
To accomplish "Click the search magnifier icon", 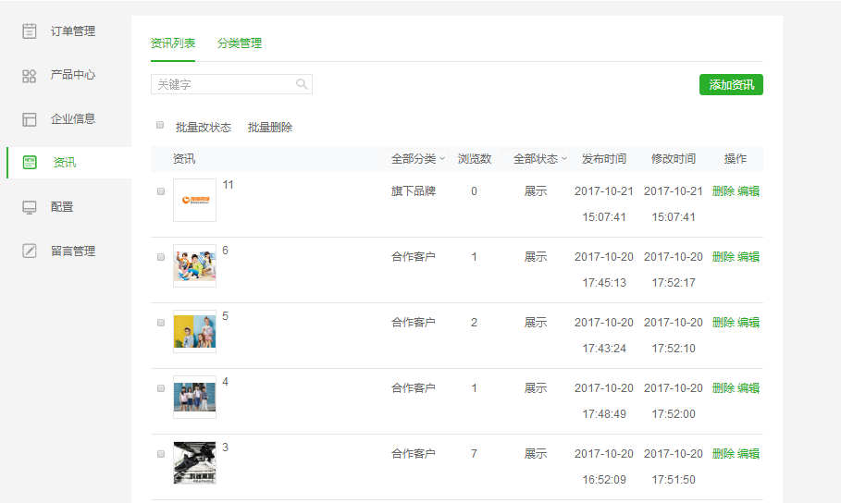I will click(302, 84).
